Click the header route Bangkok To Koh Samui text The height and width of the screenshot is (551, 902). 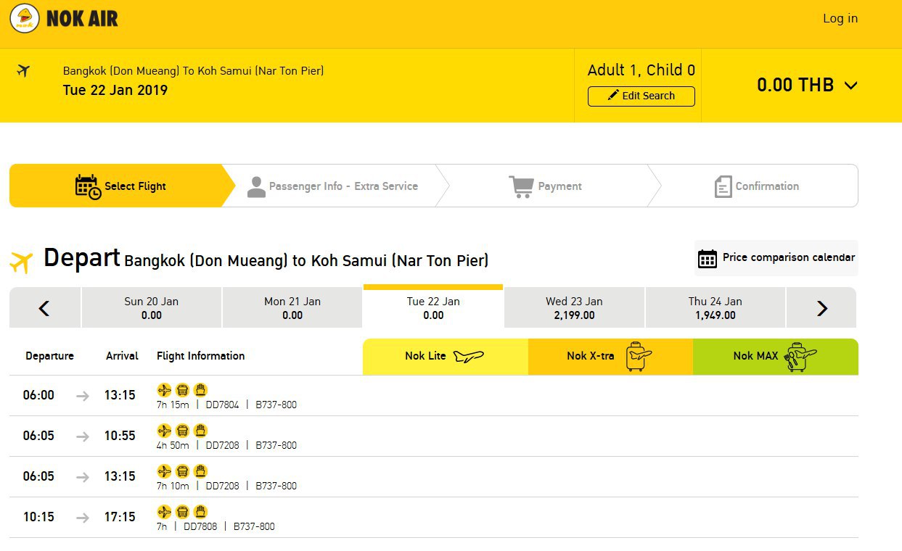193,71
